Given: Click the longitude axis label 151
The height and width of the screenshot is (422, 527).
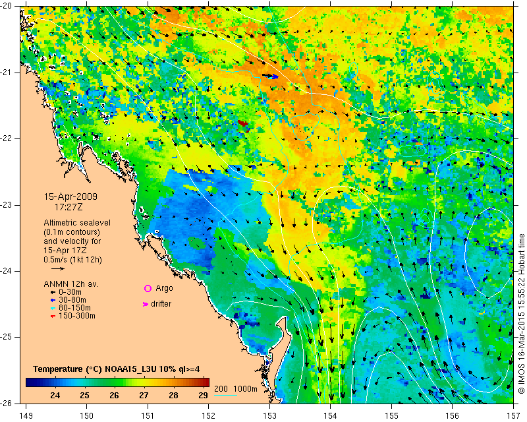Looking at the screenshot, I should click(148, 415).
